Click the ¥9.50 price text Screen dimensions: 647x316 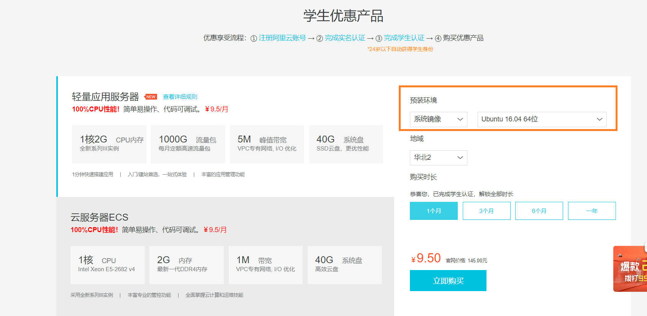[x=426, y=259]
